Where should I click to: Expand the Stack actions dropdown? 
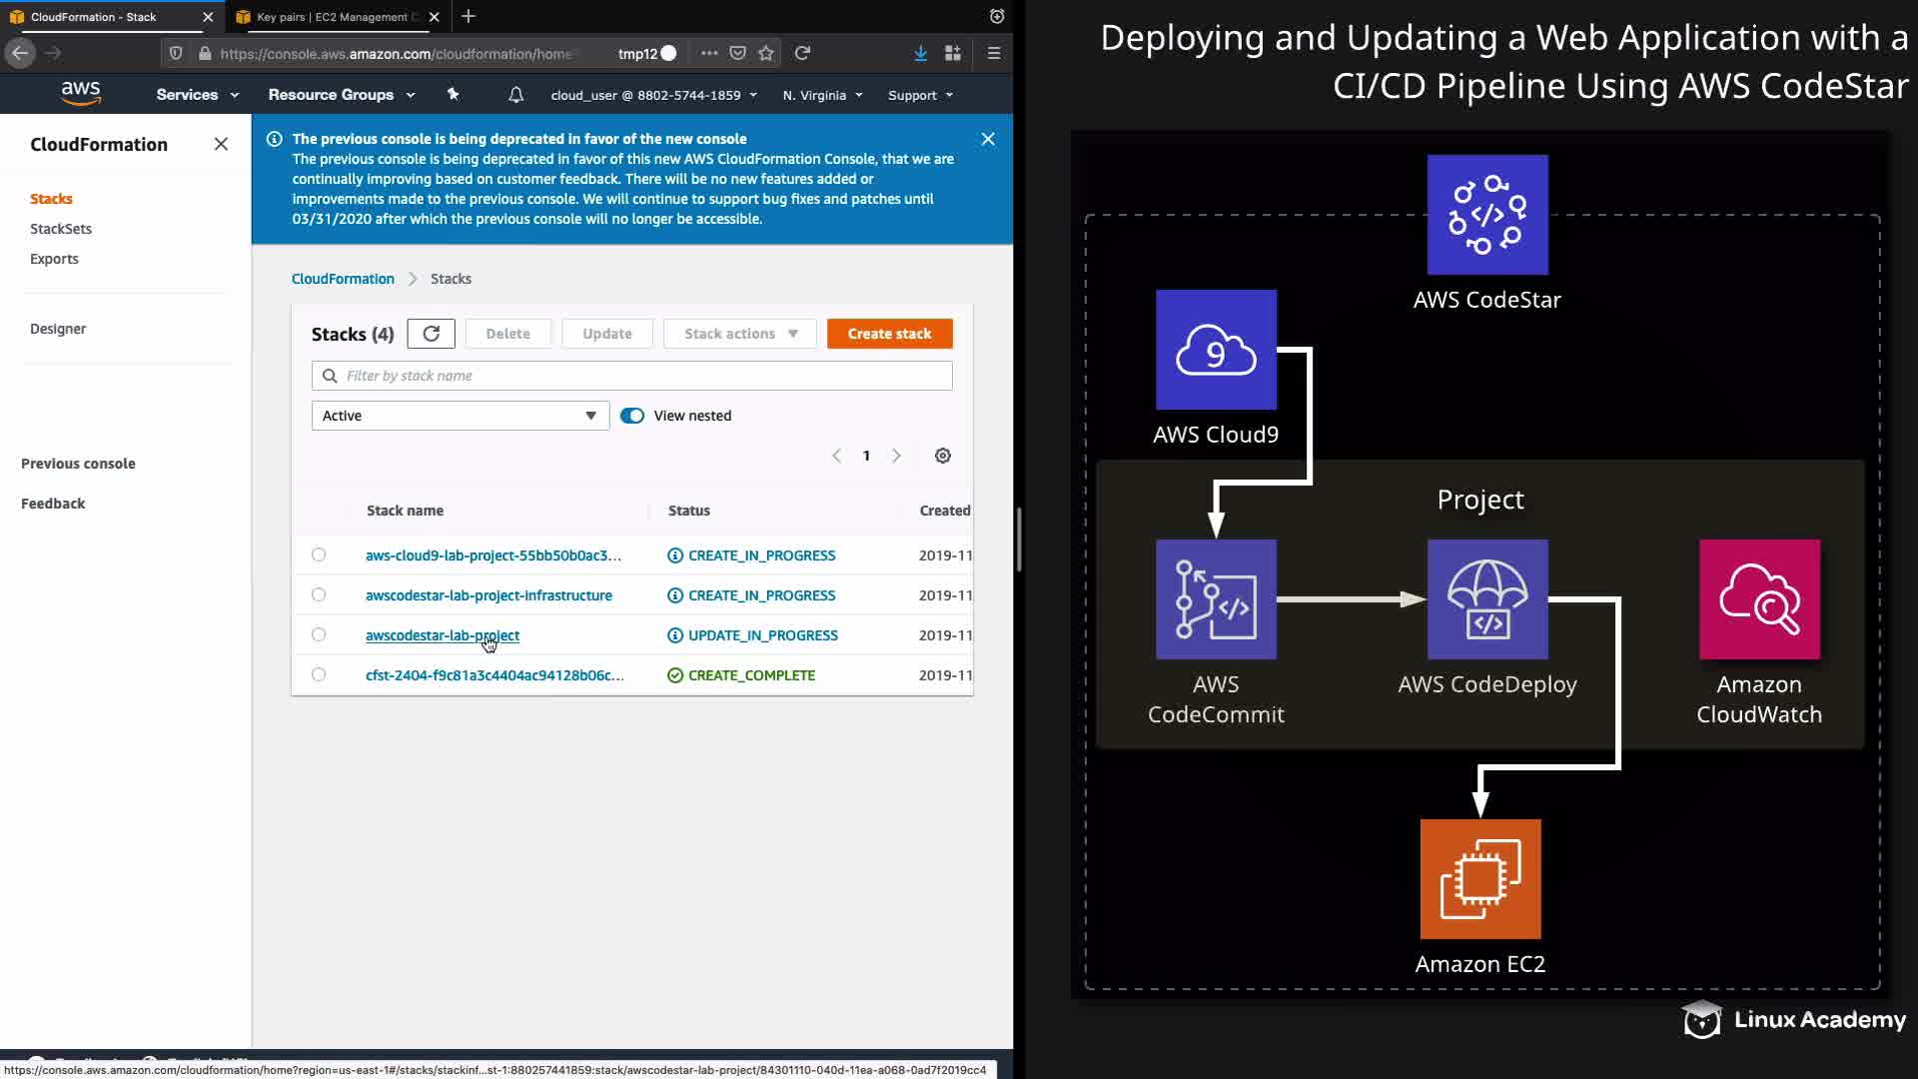[x=739, y=334]
